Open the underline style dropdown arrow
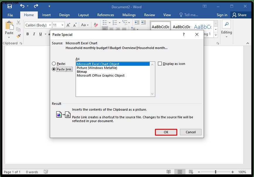Image resolution: width=254 pixels, height=177 pixels. point(45,34)
